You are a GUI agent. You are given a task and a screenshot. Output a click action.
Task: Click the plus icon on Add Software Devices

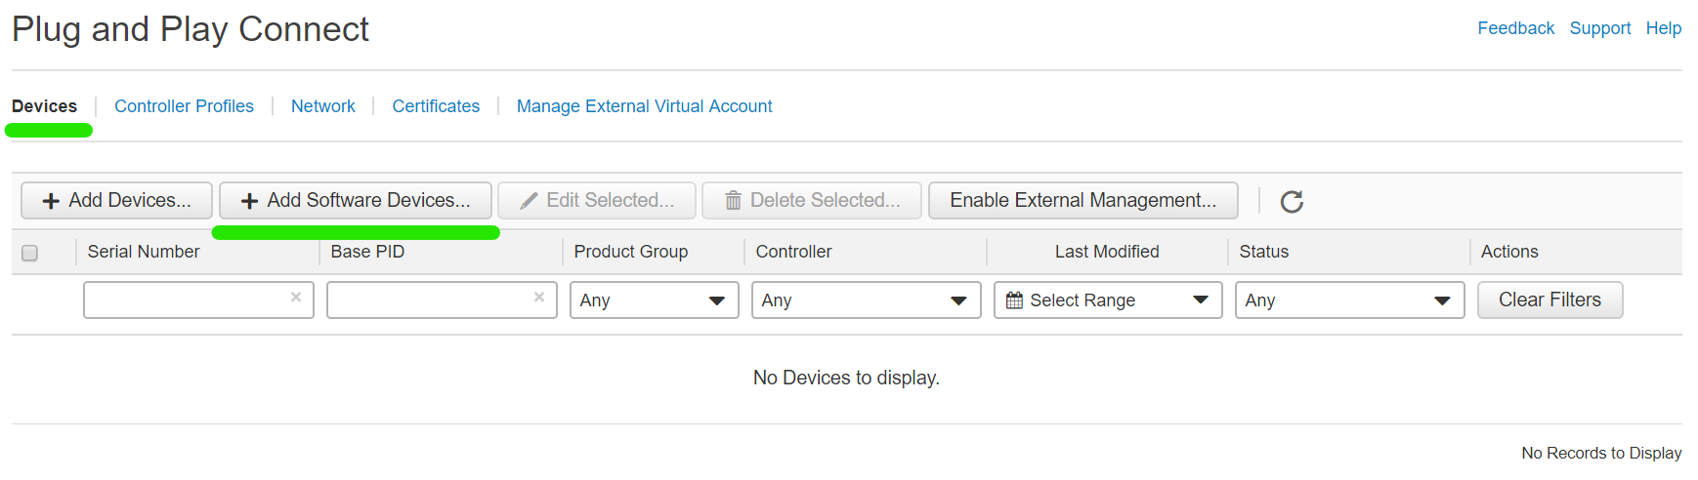pyautogui.click(x=249, y=201)
